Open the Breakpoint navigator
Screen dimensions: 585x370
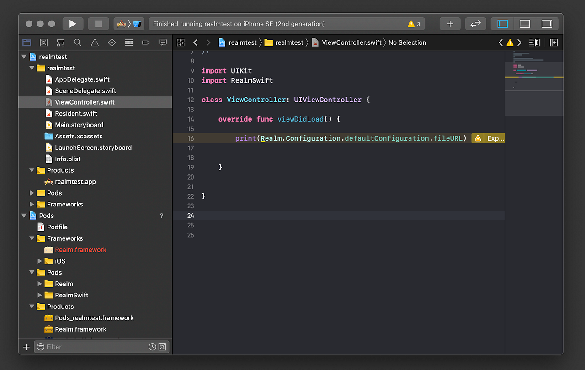tap(146, 42)
